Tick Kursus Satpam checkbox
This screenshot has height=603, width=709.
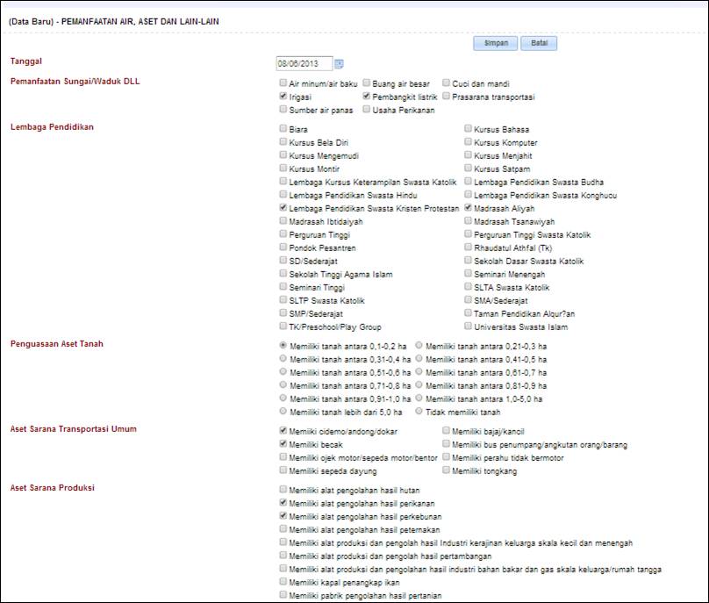point(468,168)
